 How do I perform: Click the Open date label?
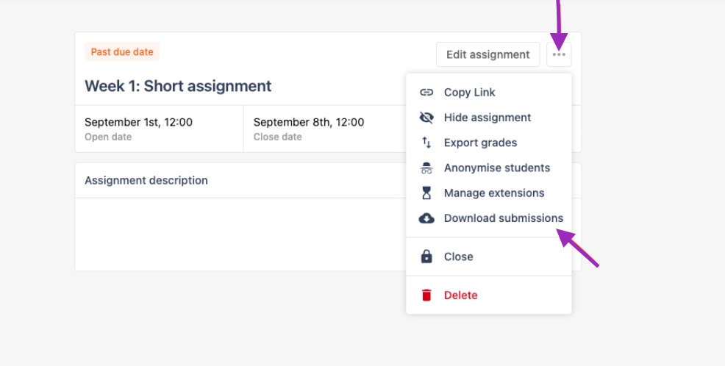108,137
